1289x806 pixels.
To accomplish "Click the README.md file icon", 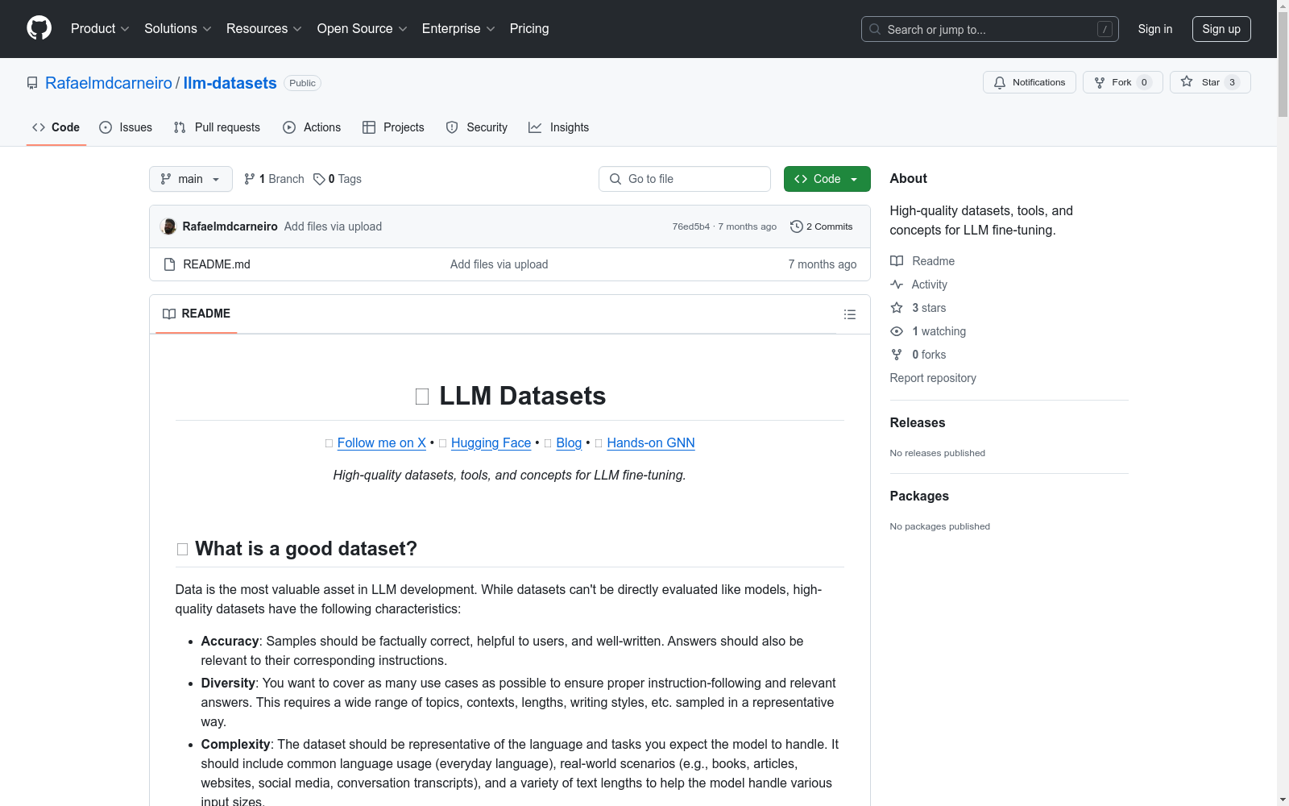I will point(169,264).
